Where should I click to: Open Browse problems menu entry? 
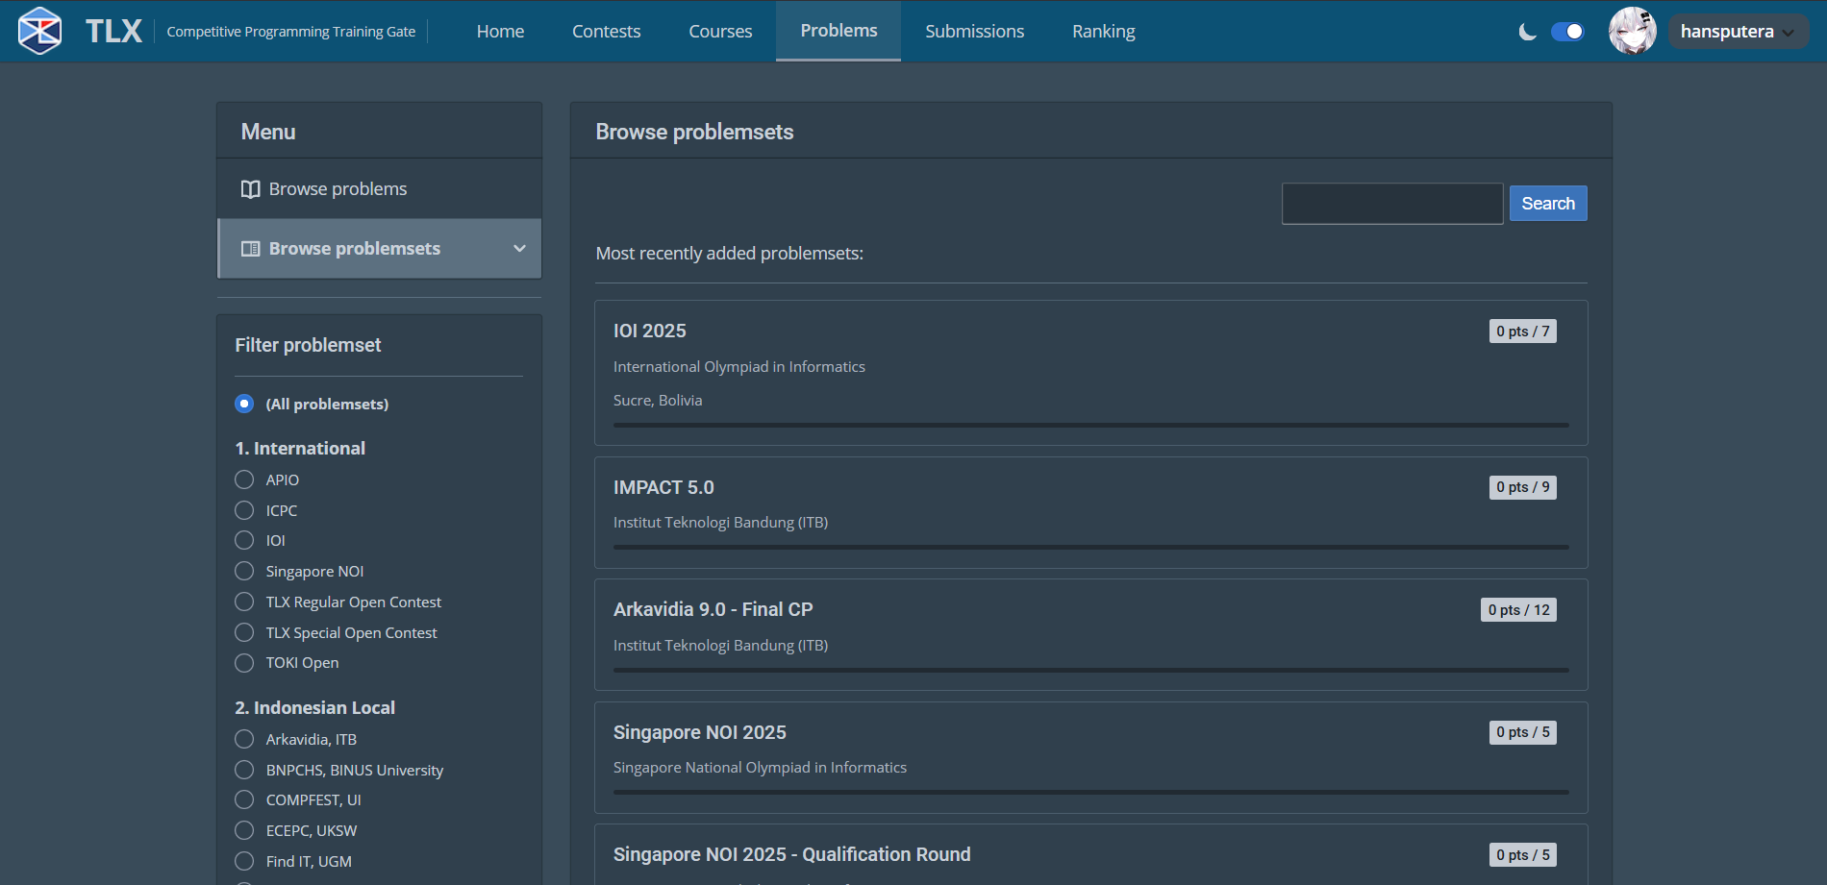379,189
